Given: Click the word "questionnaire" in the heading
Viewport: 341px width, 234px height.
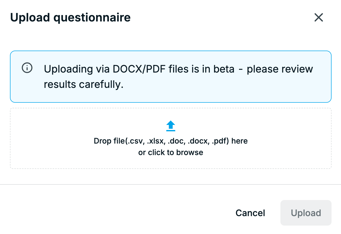Looking at the screenshot, I should [x=92, y=18].
